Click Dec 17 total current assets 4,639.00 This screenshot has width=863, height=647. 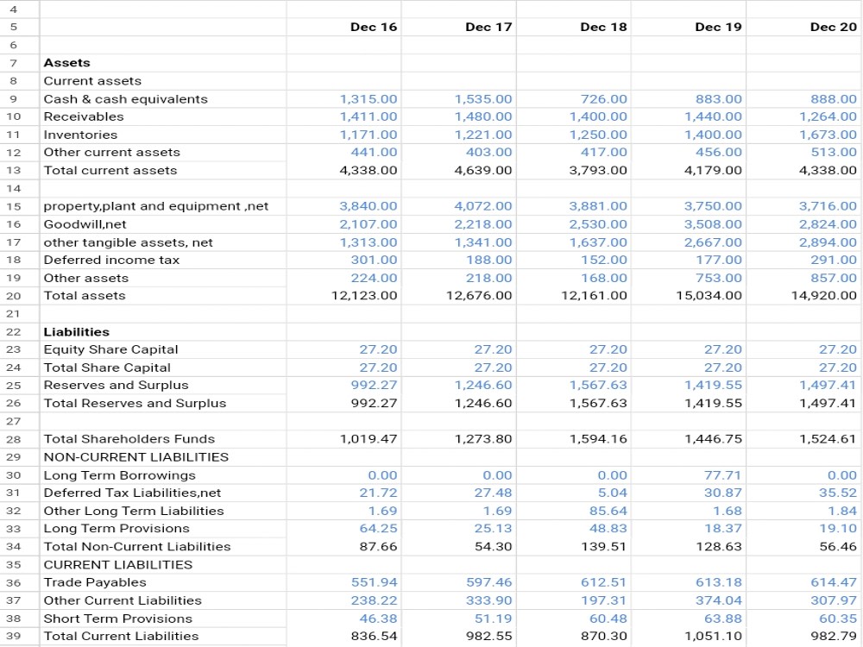pos(483,171)
